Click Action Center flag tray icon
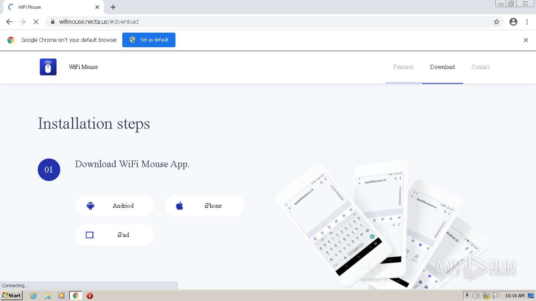The image size is (536, 301). point(496,296)
